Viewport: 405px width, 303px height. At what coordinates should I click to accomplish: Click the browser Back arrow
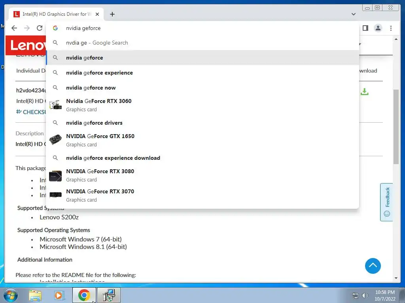(x=14, y=28)
